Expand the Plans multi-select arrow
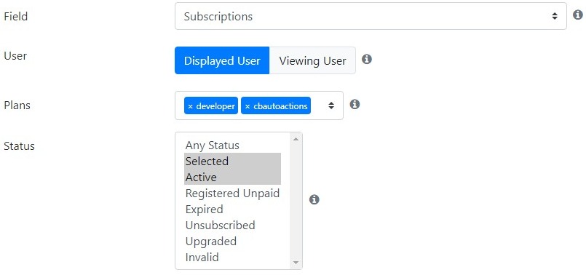The height and width of the screenshot is (275, 586). point(331,105)
